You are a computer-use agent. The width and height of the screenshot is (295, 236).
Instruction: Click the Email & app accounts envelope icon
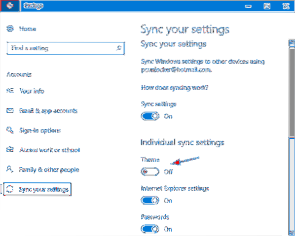(10, 110)
